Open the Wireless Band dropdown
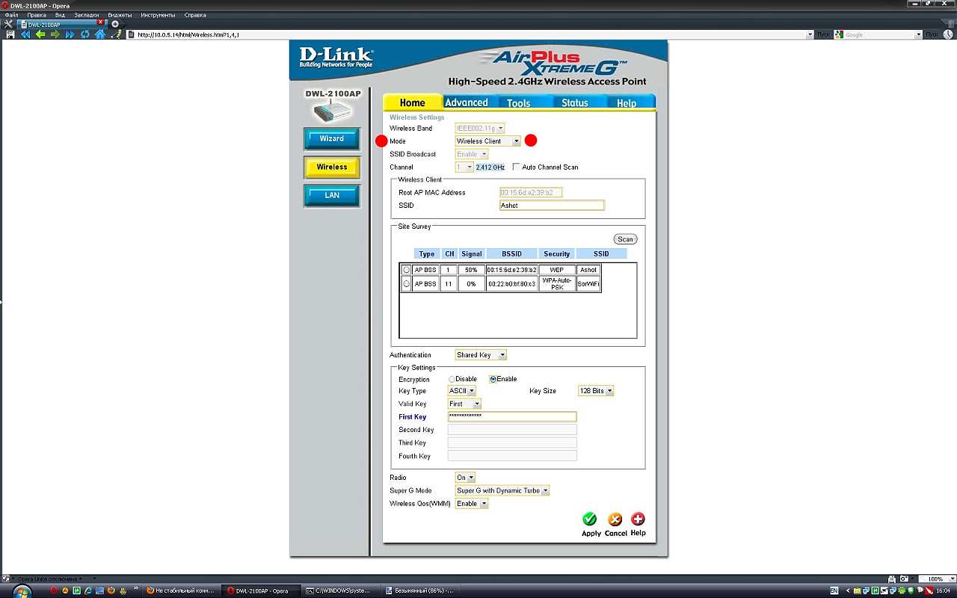The height and width of the screenshot is (598, 957). 481,129
